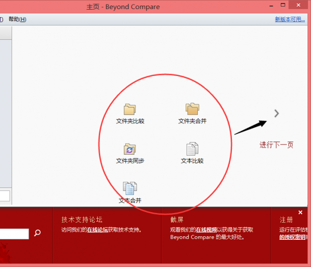Open the 文本比较 text compare session
This screenshot has width=311, height=267.
(x=192, y=153)
